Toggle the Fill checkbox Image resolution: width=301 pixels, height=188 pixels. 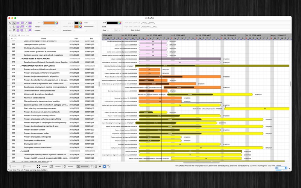click(42, 23)
